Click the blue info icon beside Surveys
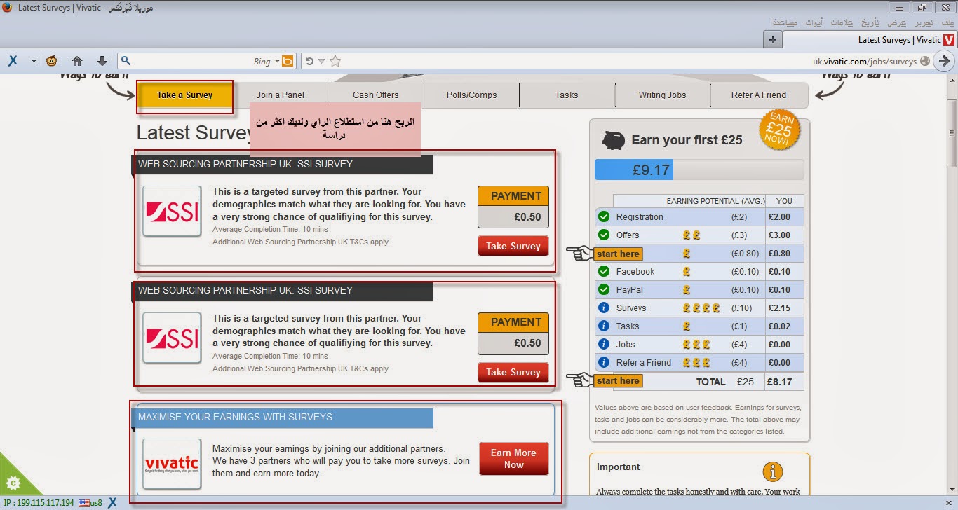The width and height of the screenshot is (958, 510). click(x=603, y=308)
